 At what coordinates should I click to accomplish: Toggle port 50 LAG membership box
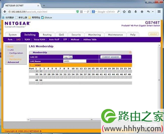coord(41,83)
